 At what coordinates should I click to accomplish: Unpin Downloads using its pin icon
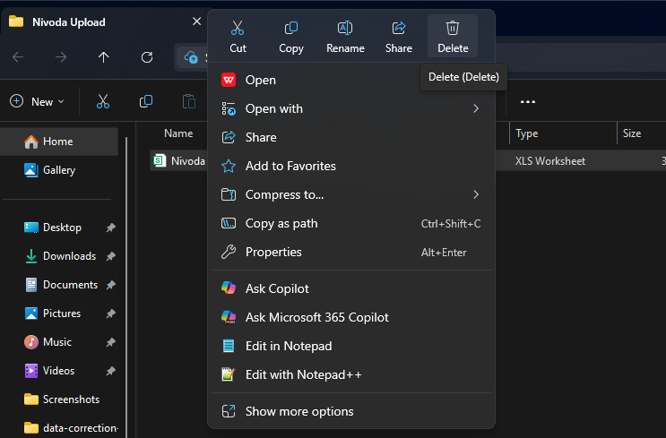(x=111, y=256)
